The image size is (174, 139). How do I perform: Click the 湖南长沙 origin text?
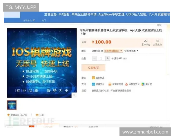point(96,51)
